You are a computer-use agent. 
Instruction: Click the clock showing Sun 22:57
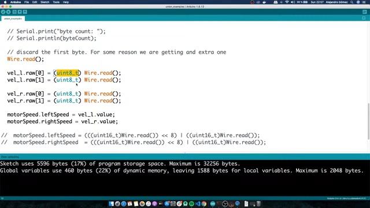(x=317, y=2)
